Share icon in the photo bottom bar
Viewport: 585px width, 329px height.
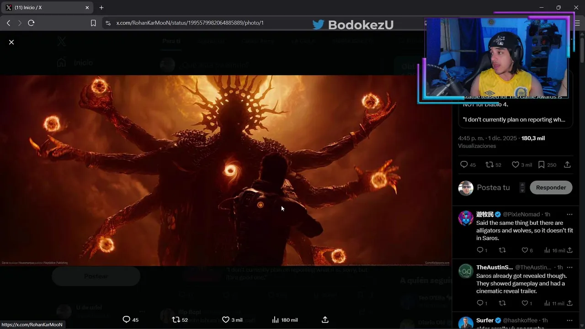pos(325,320)
